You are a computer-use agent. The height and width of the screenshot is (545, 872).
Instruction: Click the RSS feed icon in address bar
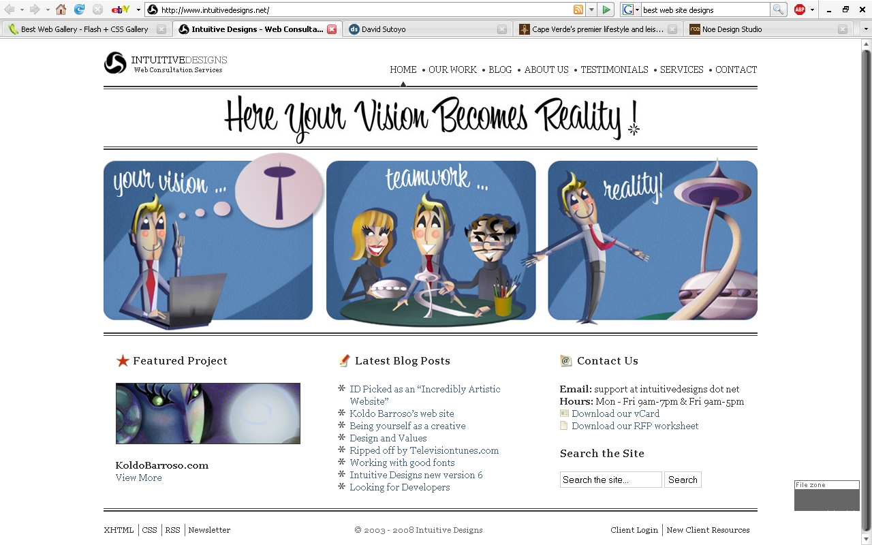point(578,10)
